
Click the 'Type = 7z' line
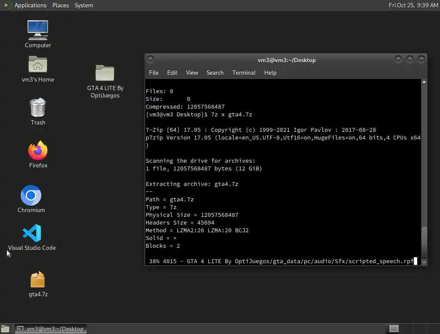(x=161, y=207)
